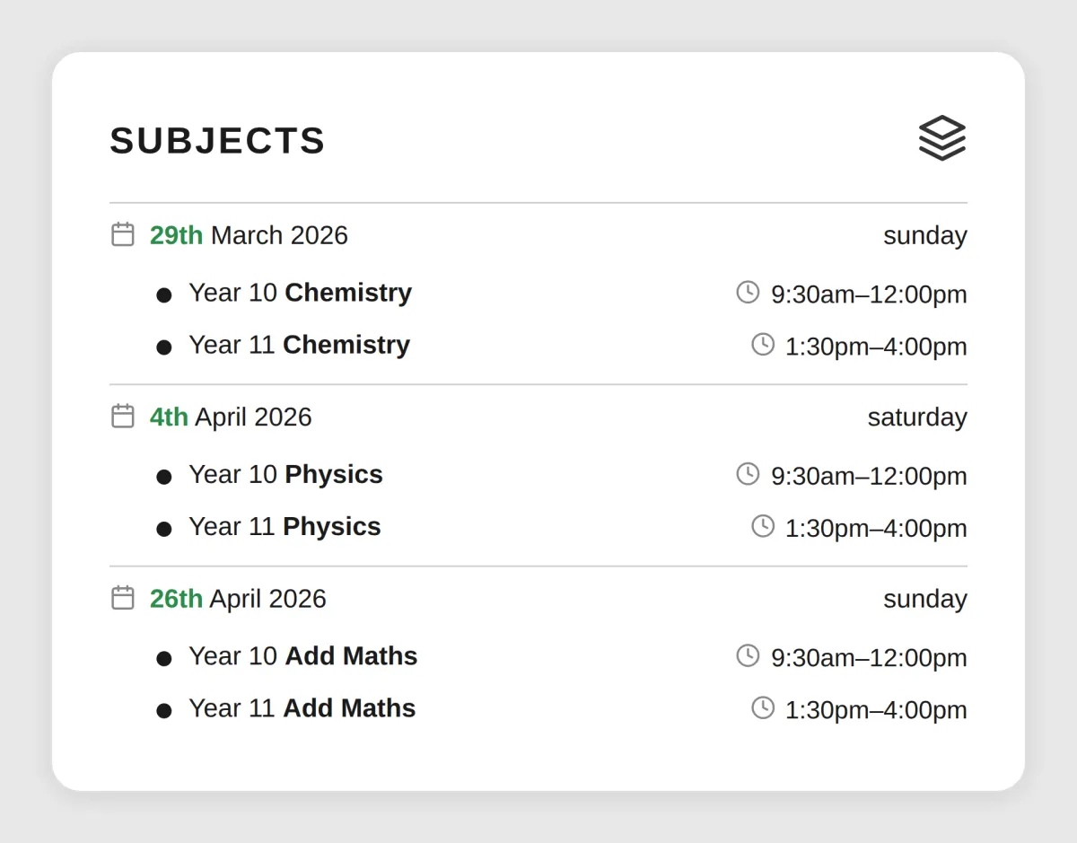
Task: Click the clock icon for Year 10 Physics
Action: coord(748,474)
